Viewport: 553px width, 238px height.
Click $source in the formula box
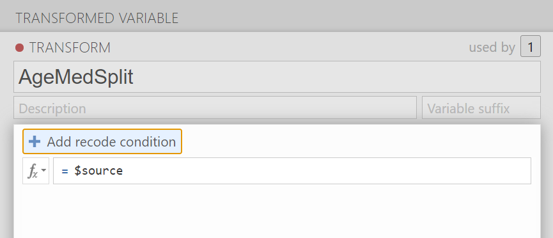coord(98,171)
